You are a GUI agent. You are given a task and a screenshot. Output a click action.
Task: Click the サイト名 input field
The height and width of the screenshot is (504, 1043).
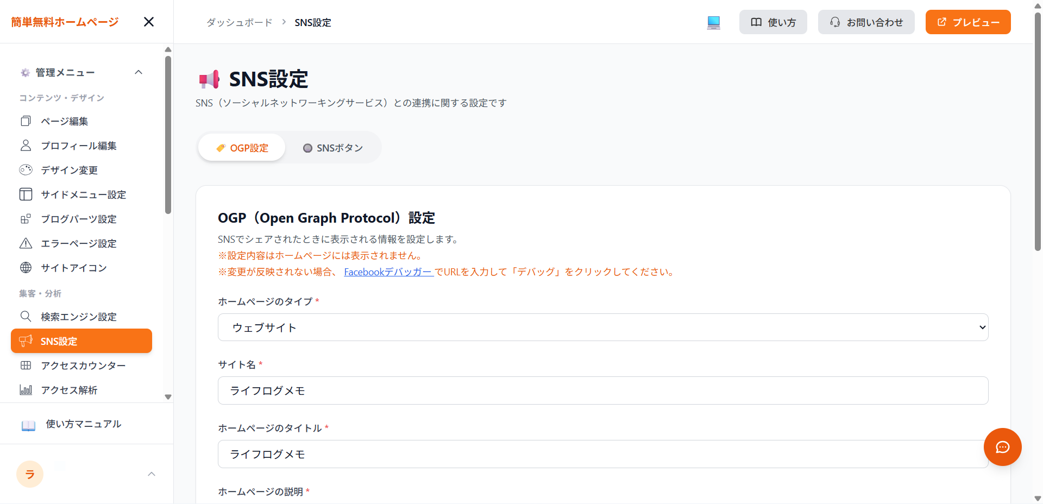tap(603, 390)
